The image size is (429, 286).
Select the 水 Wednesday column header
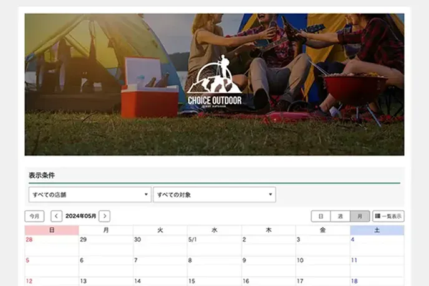(214, 230)
